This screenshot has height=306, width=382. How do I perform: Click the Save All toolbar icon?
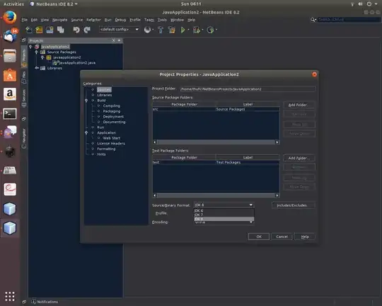[60, 30]
